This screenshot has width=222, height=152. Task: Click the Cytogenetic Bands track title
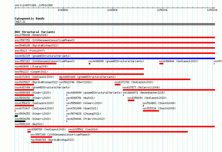pyautogui.click(x=30, y=18)
